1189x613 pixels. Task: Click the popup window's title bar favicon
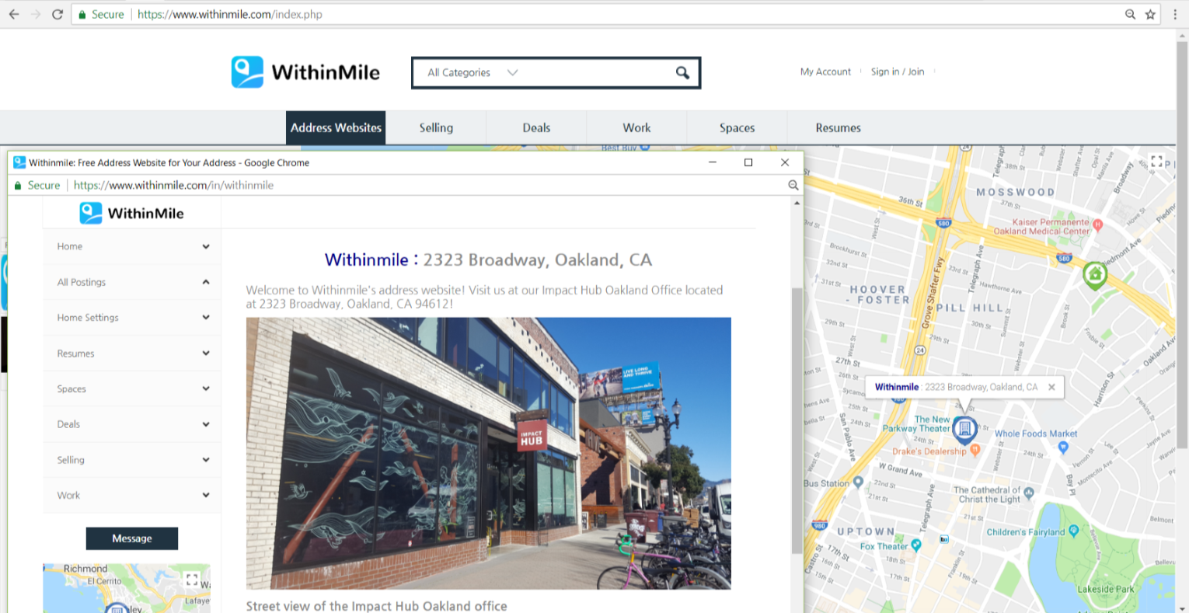pos(19,162)
